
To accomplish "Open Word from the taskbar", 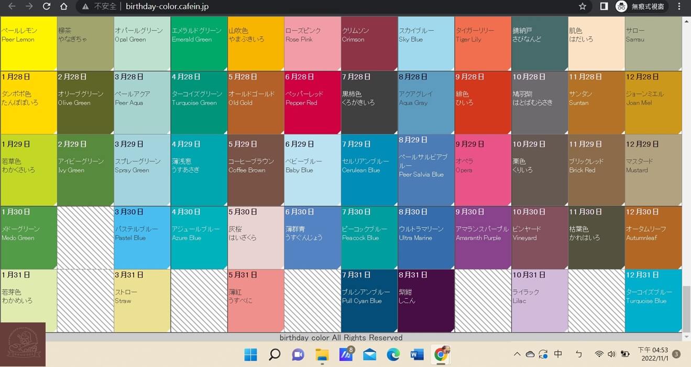I will coord(417,355).
